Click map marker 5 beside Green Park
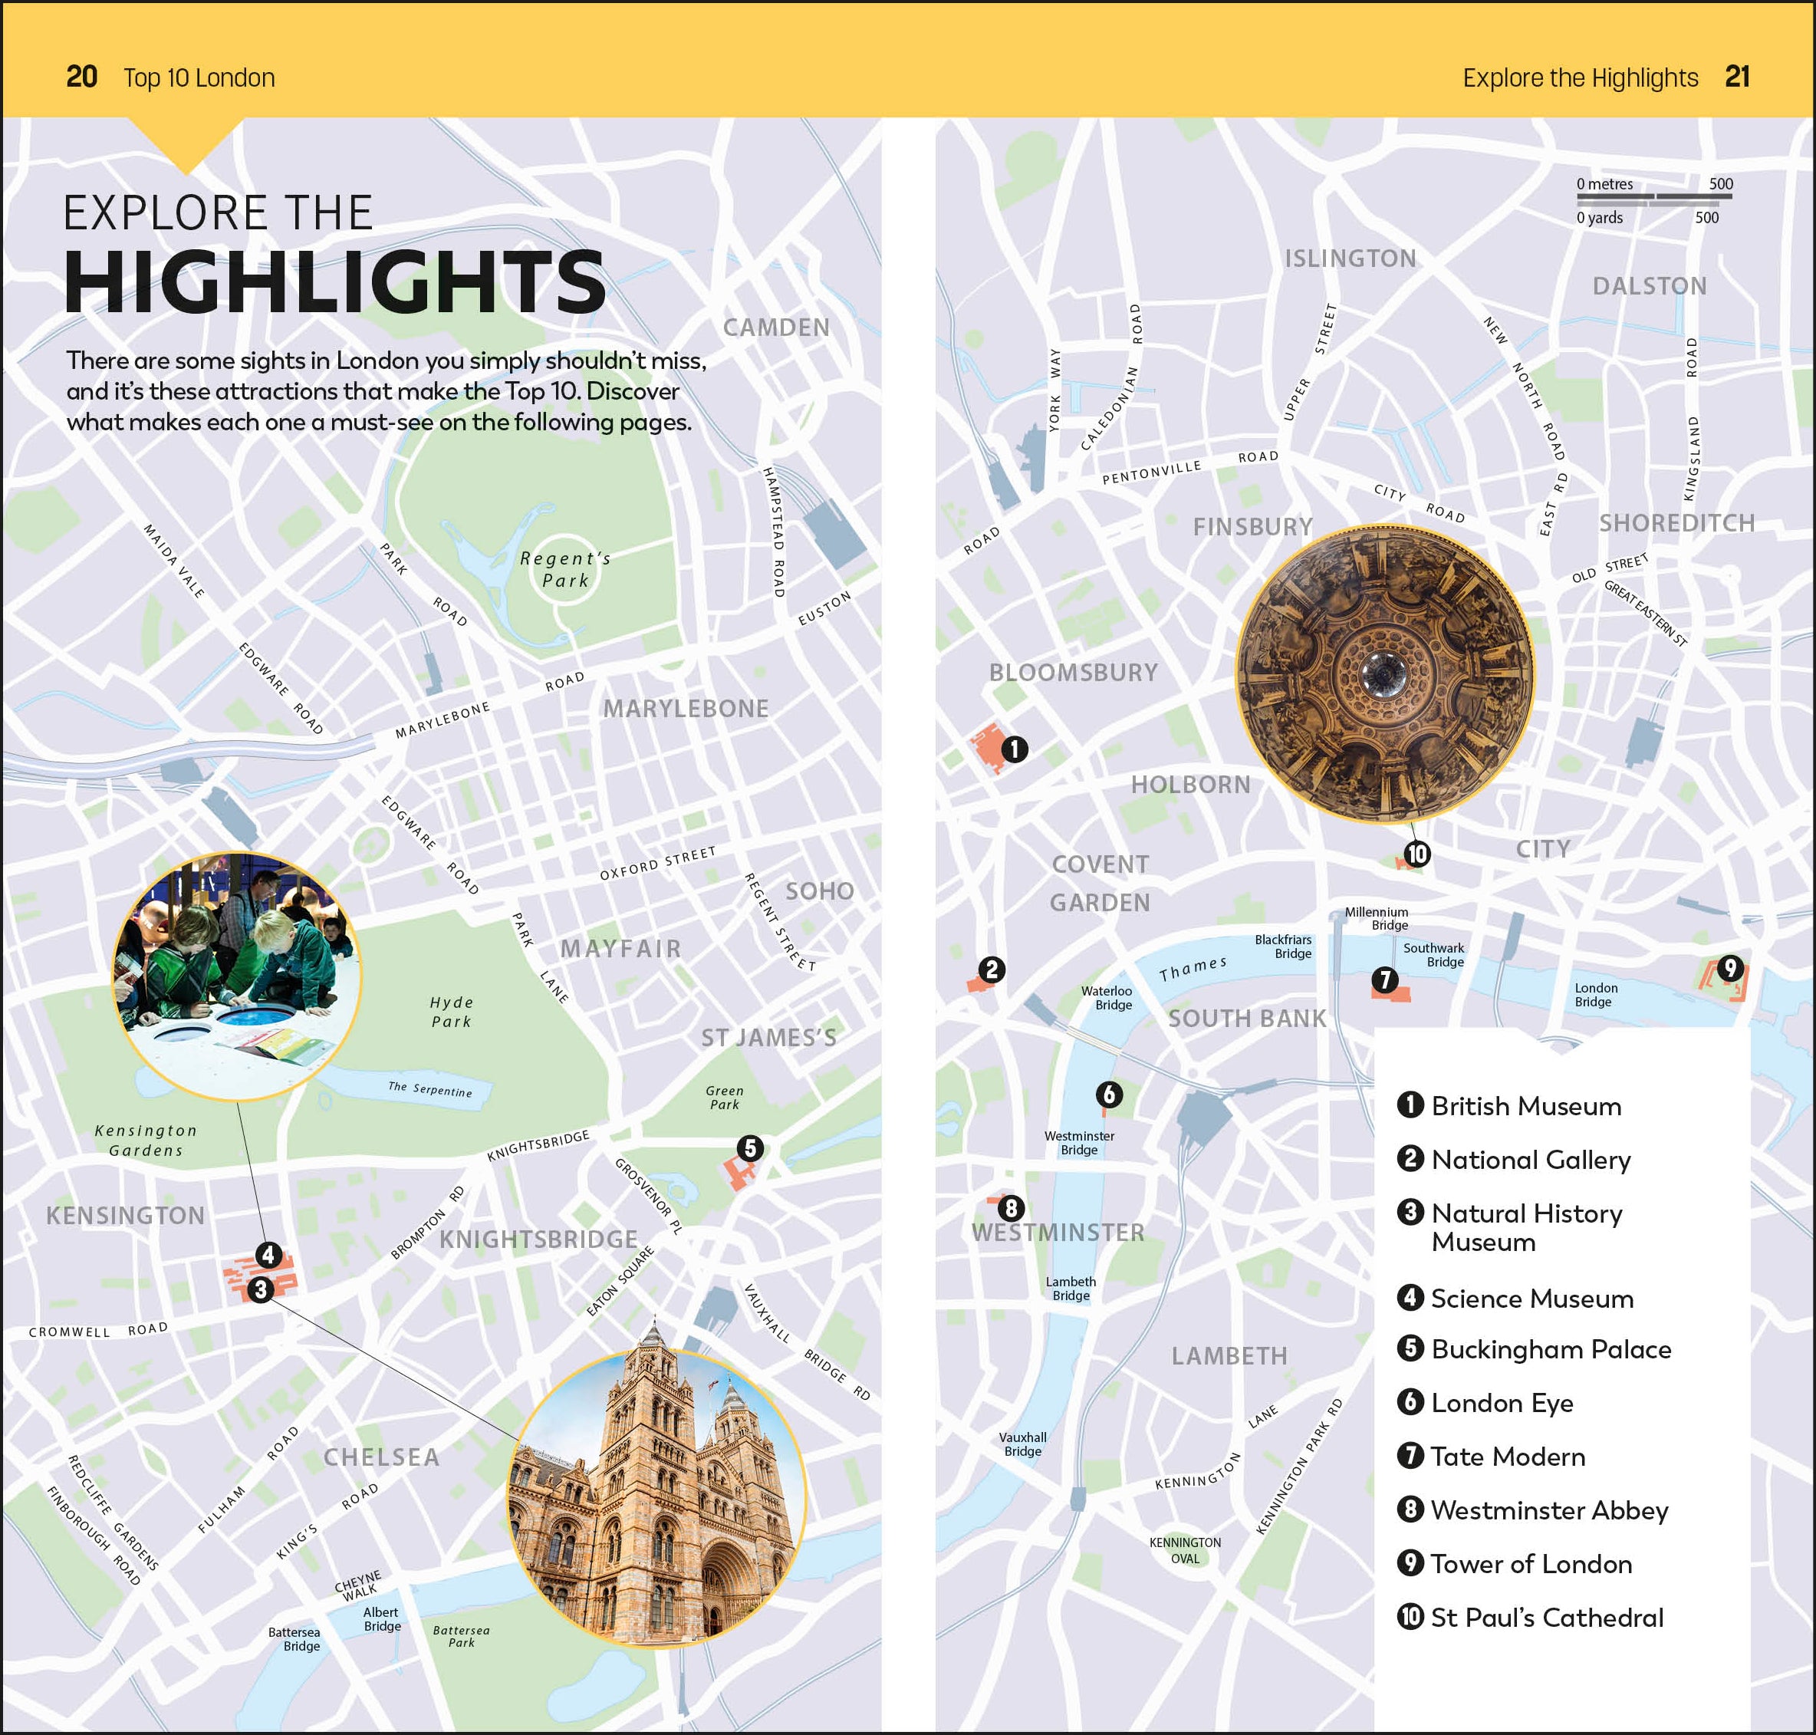Screen dimensions: 1816x1735 pos(750,1147)
